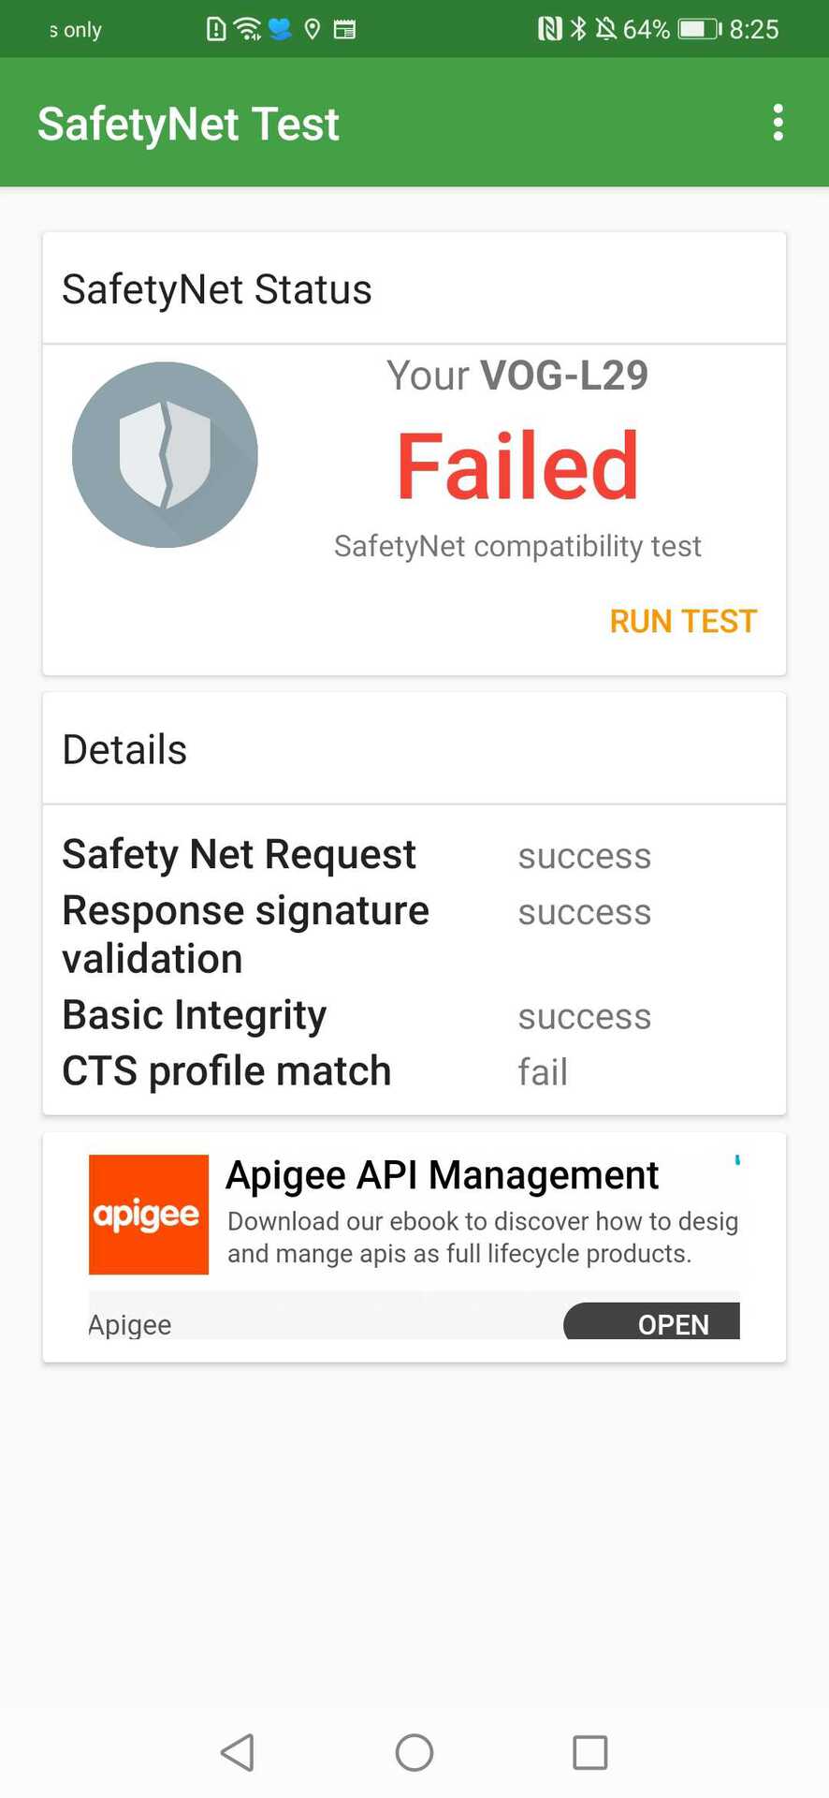Tap the SafetyNet Status card header

tap(414, 289)
